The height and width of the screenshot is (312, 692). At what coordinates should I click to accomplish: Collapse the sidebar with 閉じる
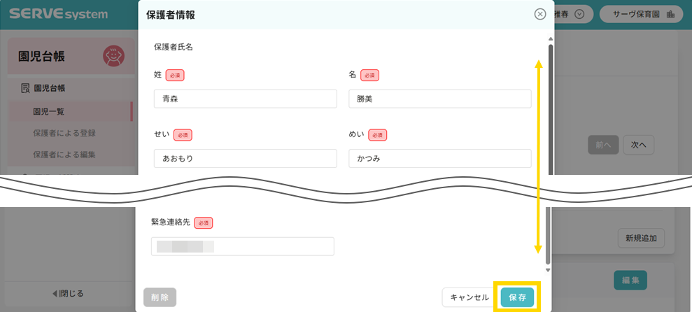[68, 293]
